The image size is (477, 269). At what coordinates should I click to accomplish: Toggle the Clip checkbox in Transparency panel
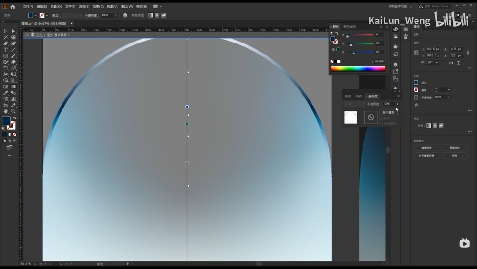point(381,118)
